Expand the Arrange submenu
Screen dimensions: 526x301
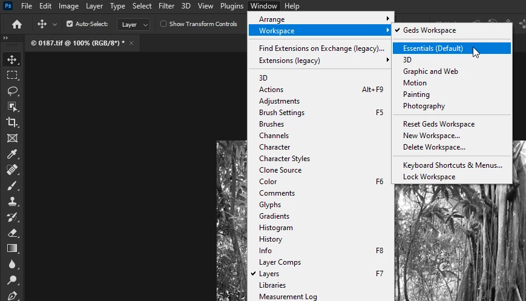click(320, 19)
